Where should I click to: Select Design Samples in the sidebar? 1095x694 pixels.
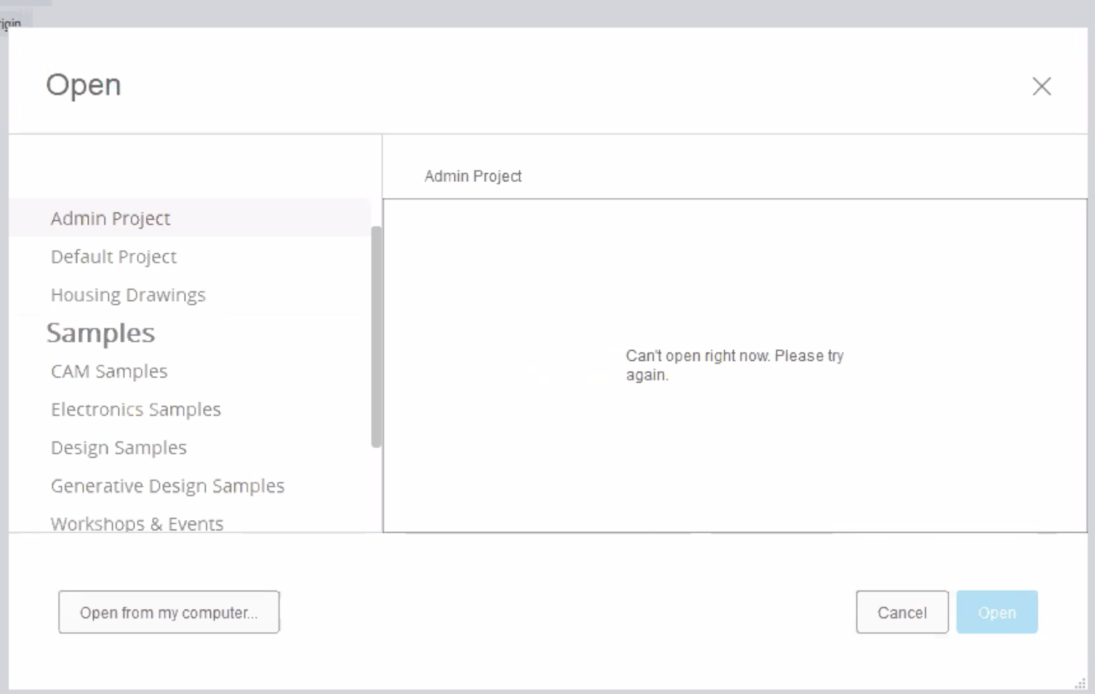pyautogui.click(x=119, y=447)
